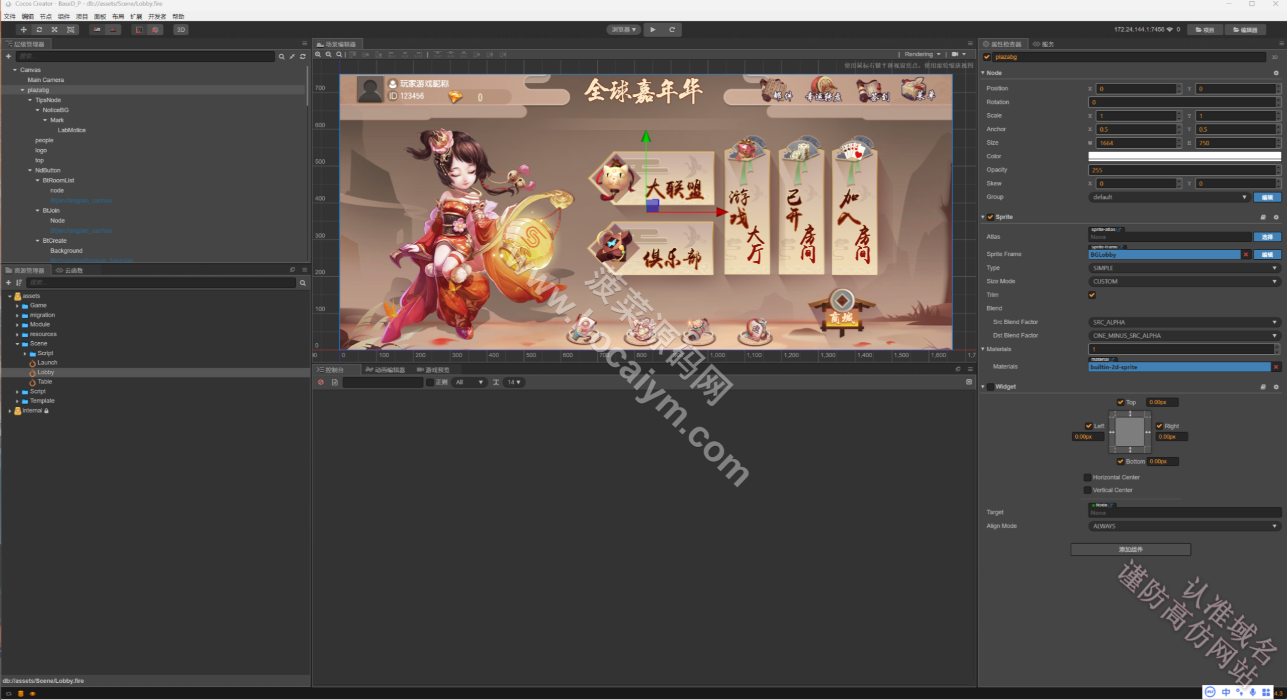The image size is (1287, 700).
Task: Enable the Widget component checkbox
Action: tap(990, 387)
